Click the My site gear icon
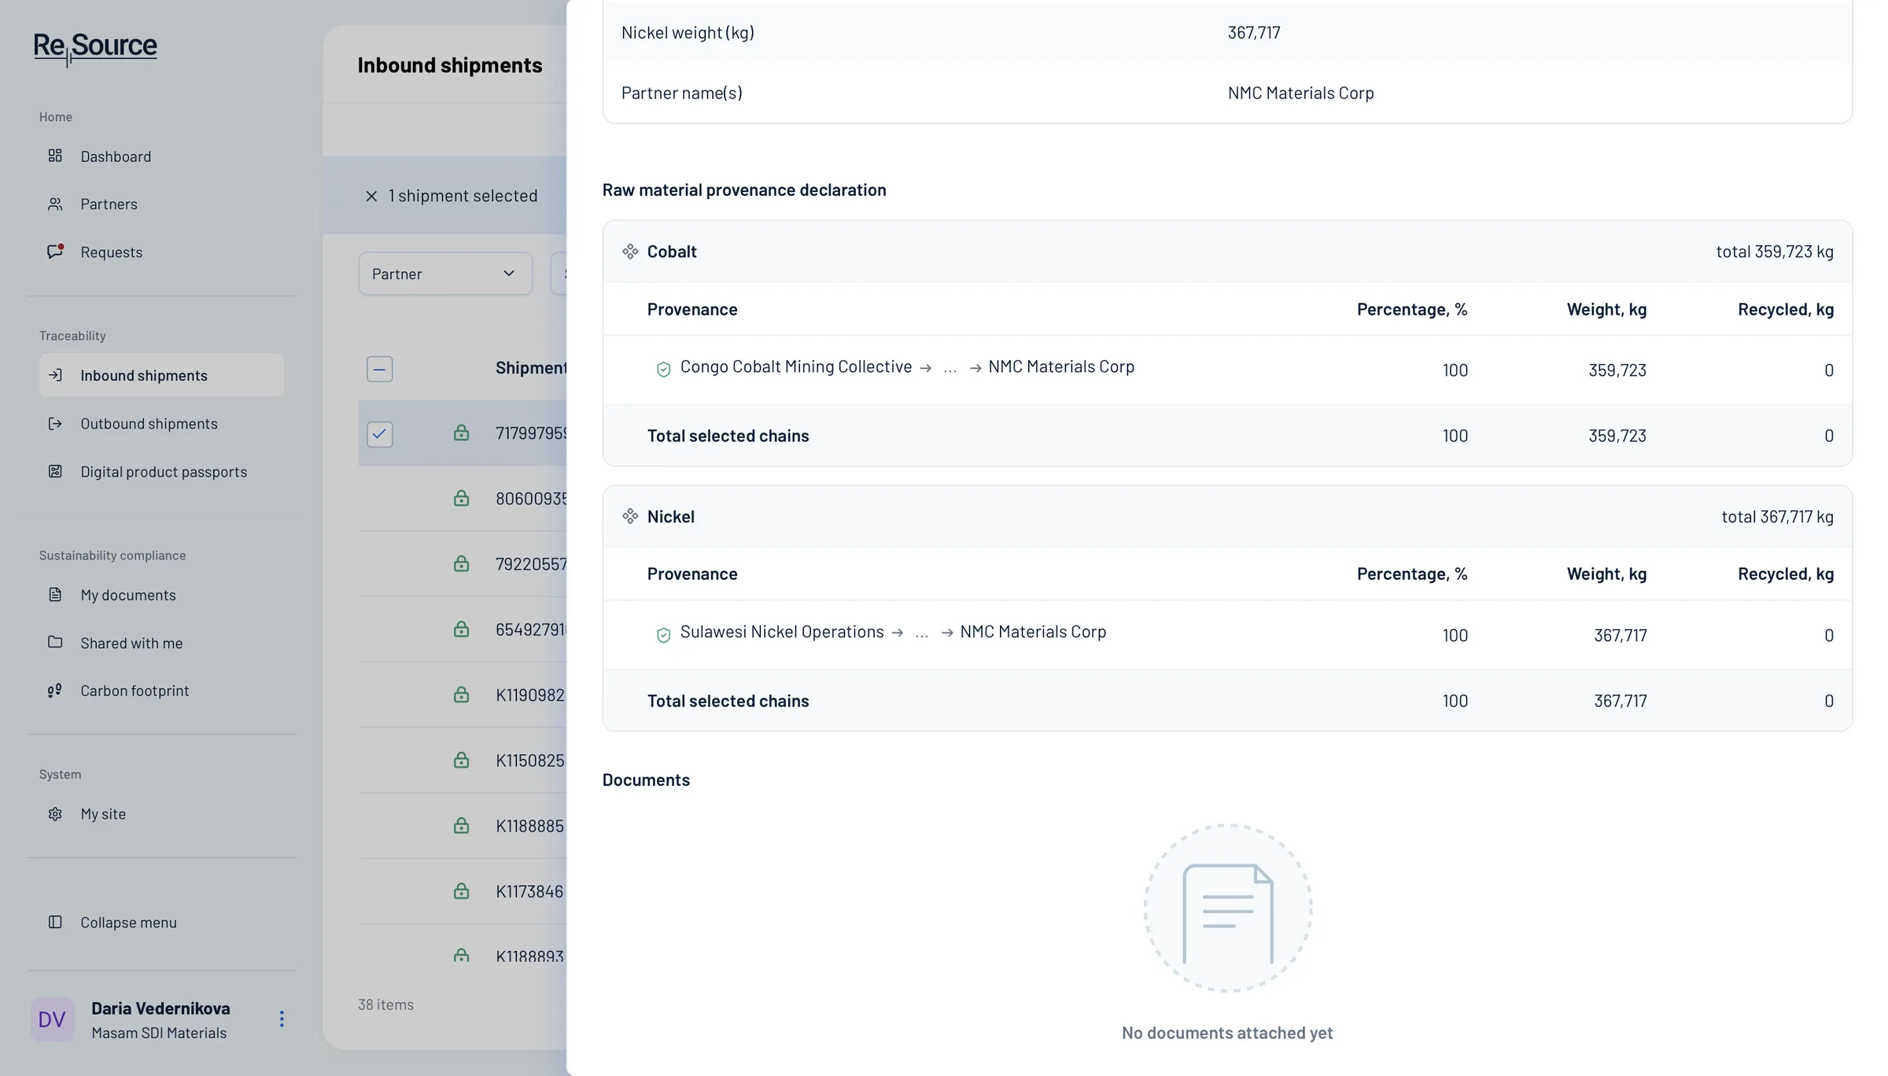The width and height of the screenshot is (1888, 1076). pos(55,813)
